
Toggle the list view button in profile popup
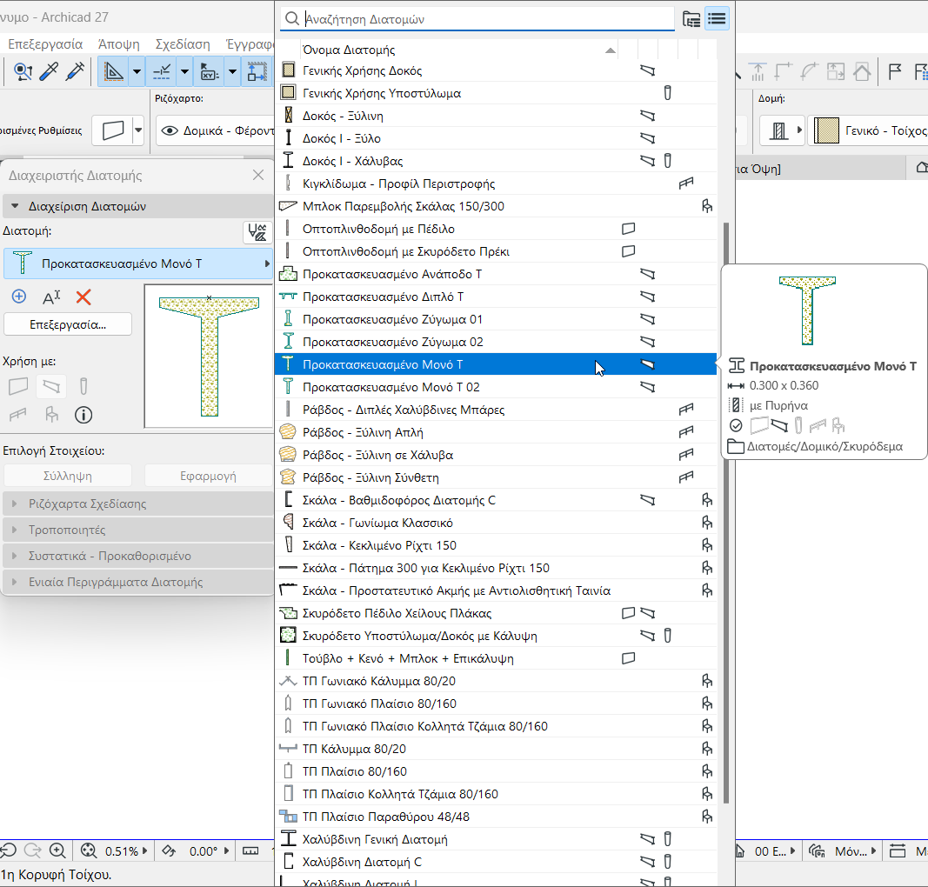coord(717,18)
